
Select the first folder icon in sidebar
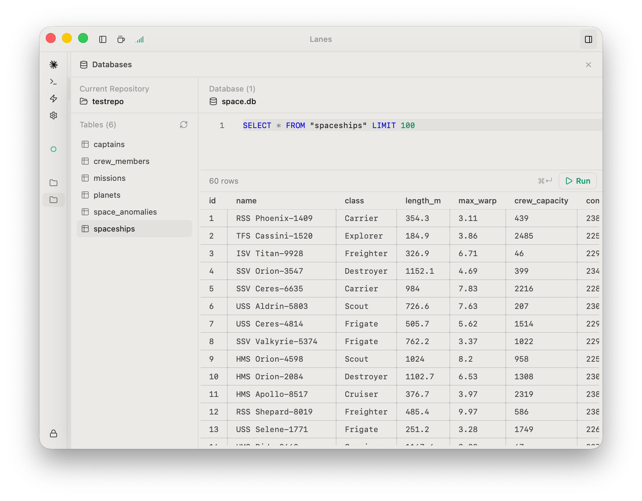(53, 183)
